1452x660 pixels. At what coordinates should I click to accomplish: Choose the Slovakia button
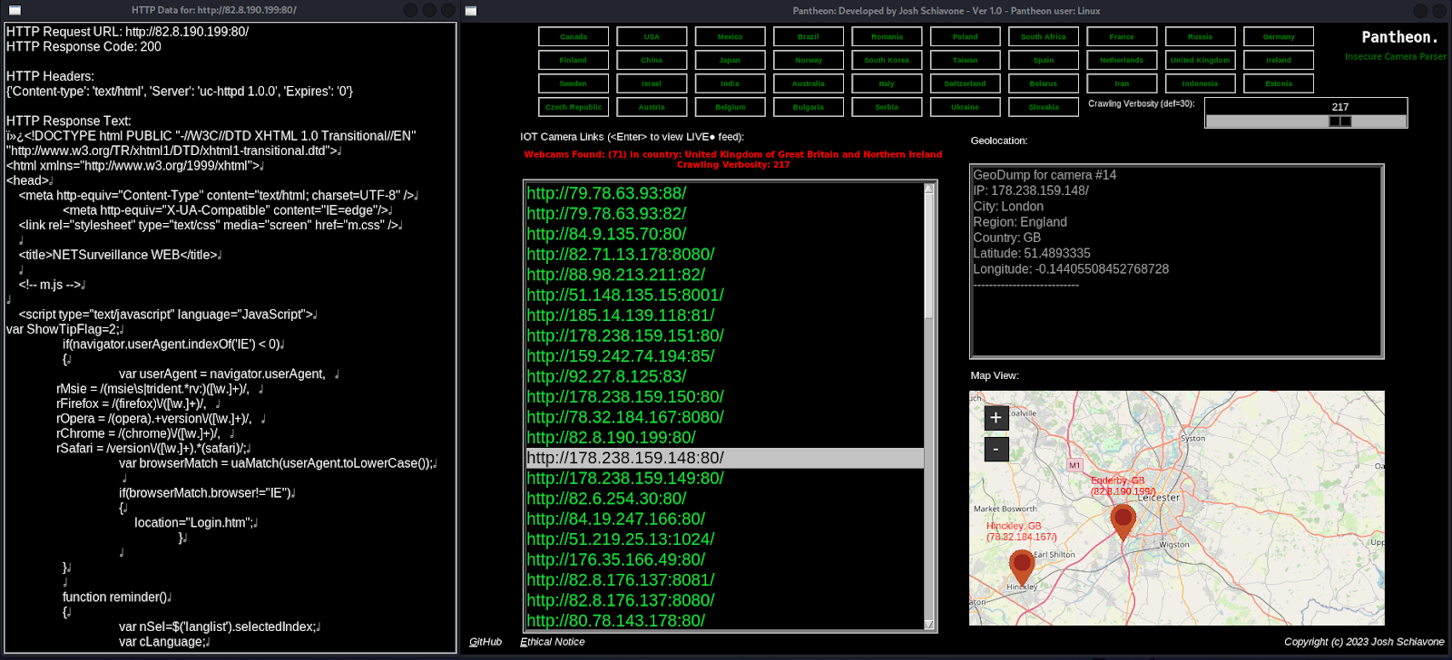1044,107
